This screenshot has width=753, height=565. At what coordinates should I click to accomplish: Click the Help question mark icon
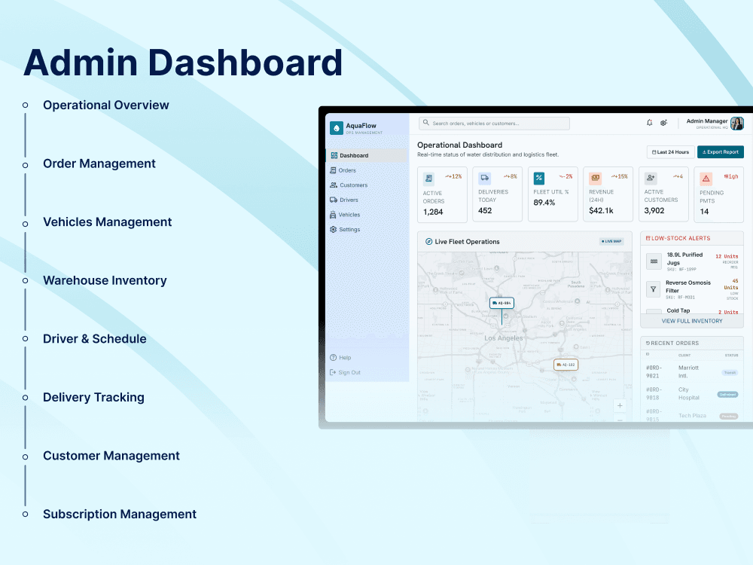[334, 357]
